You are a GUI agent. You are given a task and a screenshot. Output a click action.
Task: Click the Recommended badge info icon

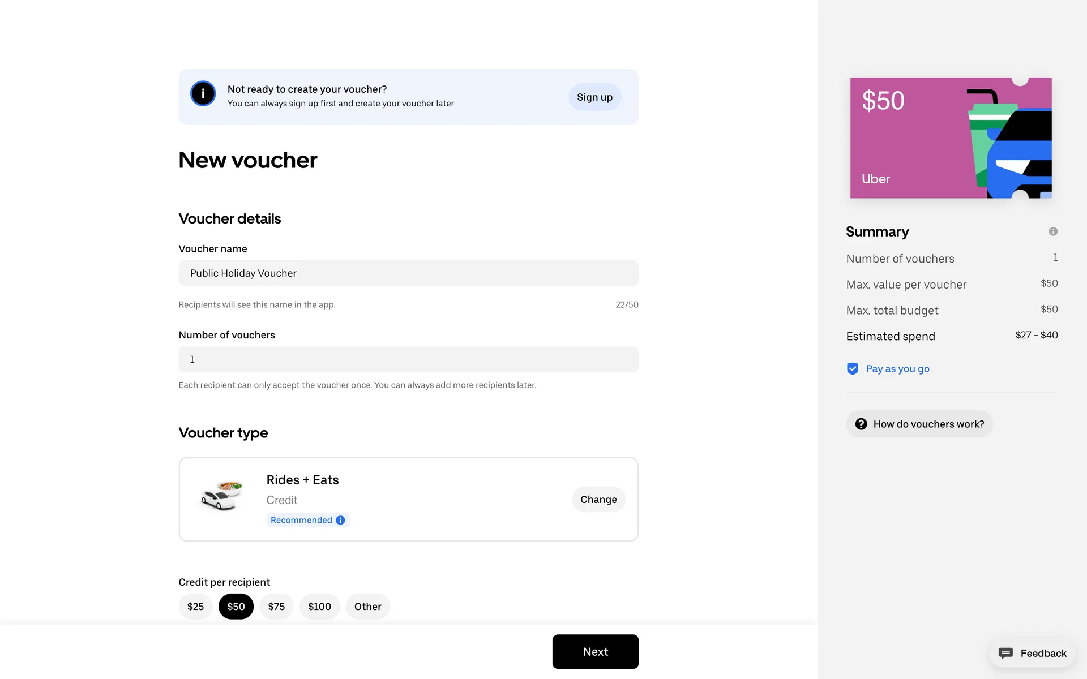(340, 520)
